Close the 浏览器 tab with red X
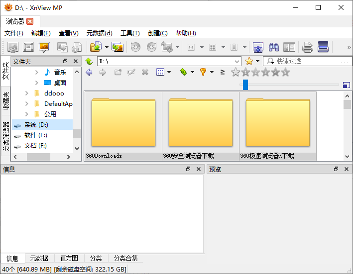This screenshot has height=274, width=353. (30, 21)
